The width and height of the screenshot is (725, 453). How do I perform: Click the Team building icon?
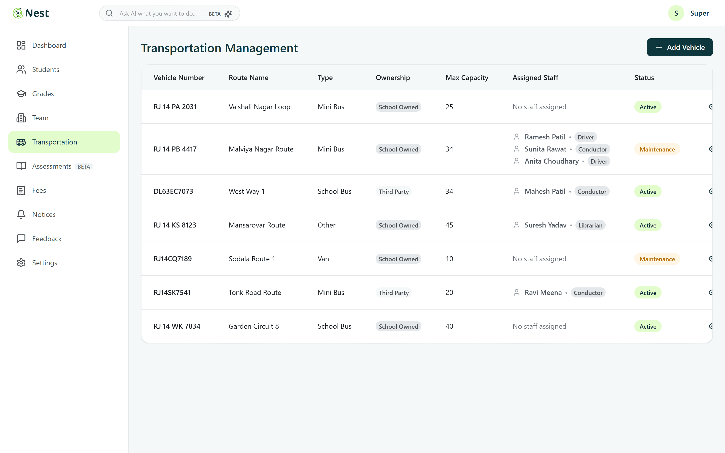pyautogui.click(x=21, y=118)
